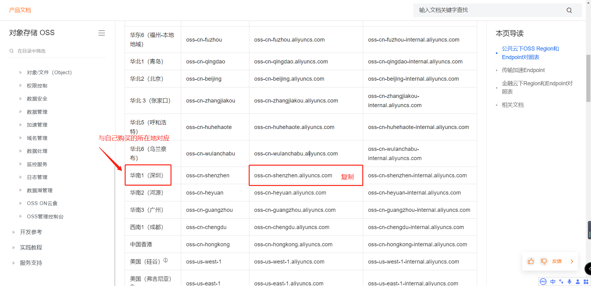This screenshot has height=286, width=591.
Task: Switch the input language via the 中 icon
Action: click(553, 281)
